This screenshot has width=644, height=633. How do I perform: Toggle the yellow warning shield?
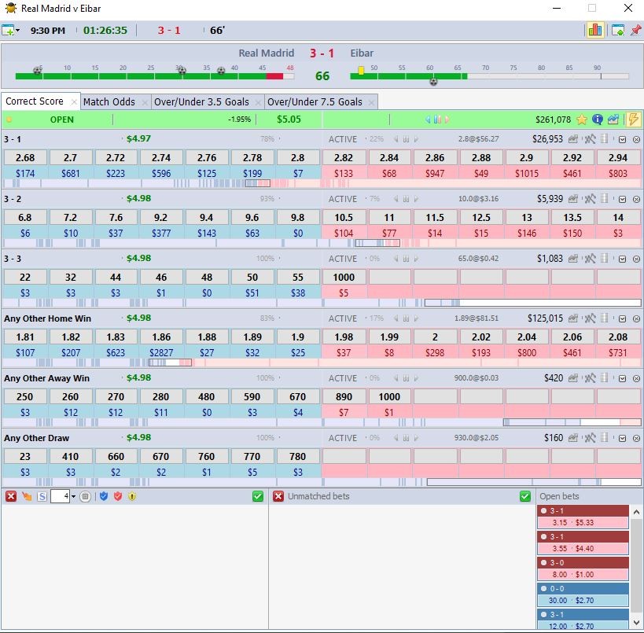coord(132,496)
